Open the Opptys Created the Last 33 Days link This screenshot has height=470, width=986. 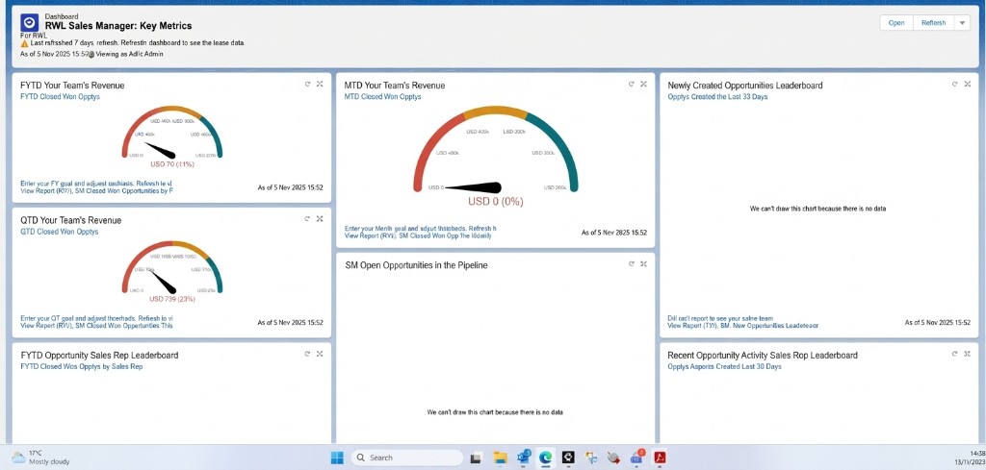pyautogui.click(x=717, y=97)
